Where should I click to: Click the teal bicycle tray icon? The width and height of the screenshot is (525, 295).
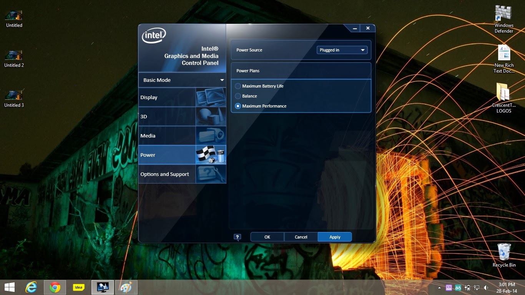coord(458,287)
